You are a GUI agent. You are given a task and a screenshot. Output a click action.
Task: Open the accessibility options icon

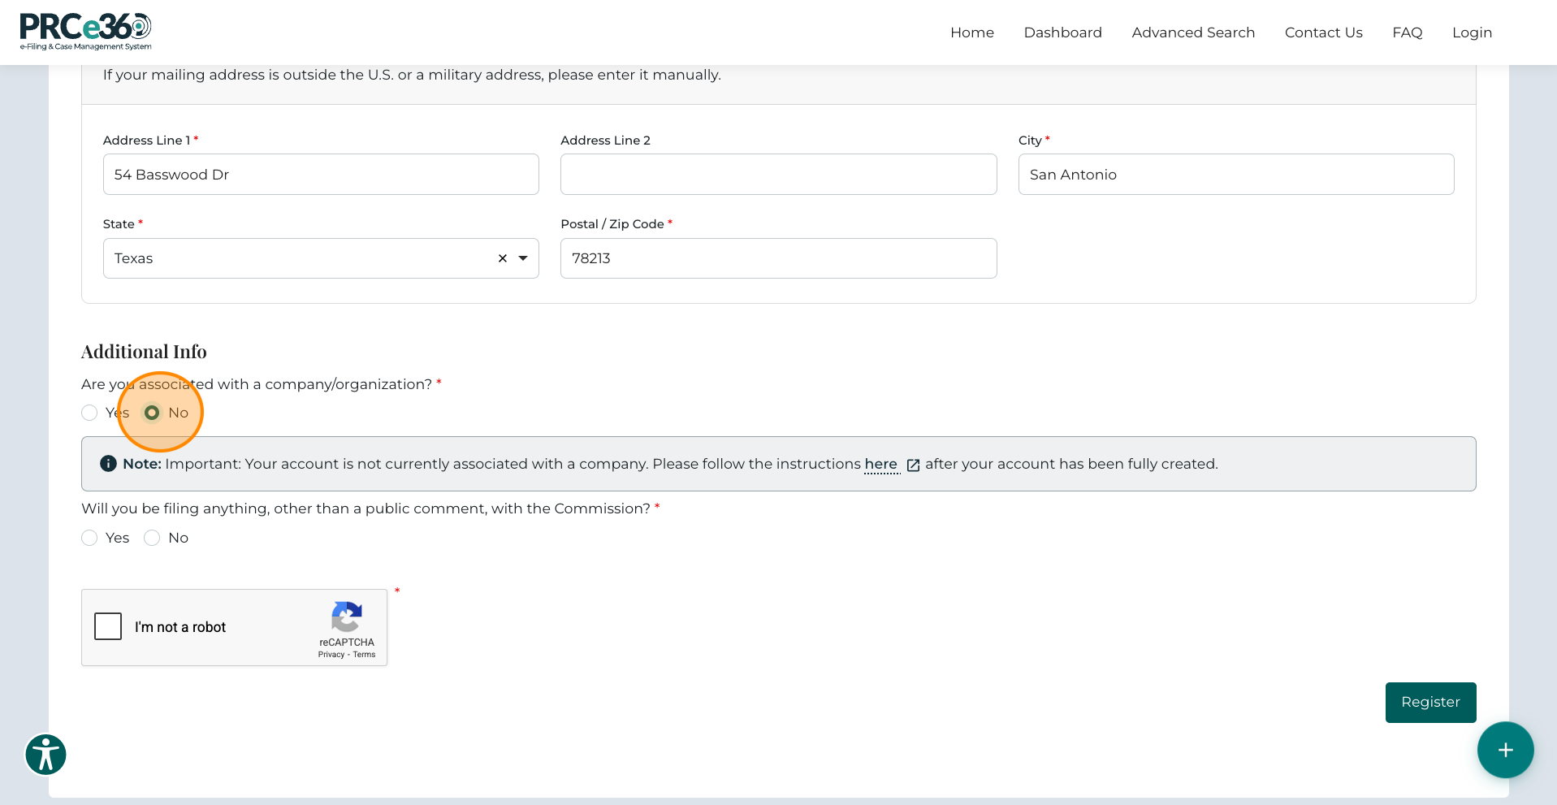click(x=45, y=754)
